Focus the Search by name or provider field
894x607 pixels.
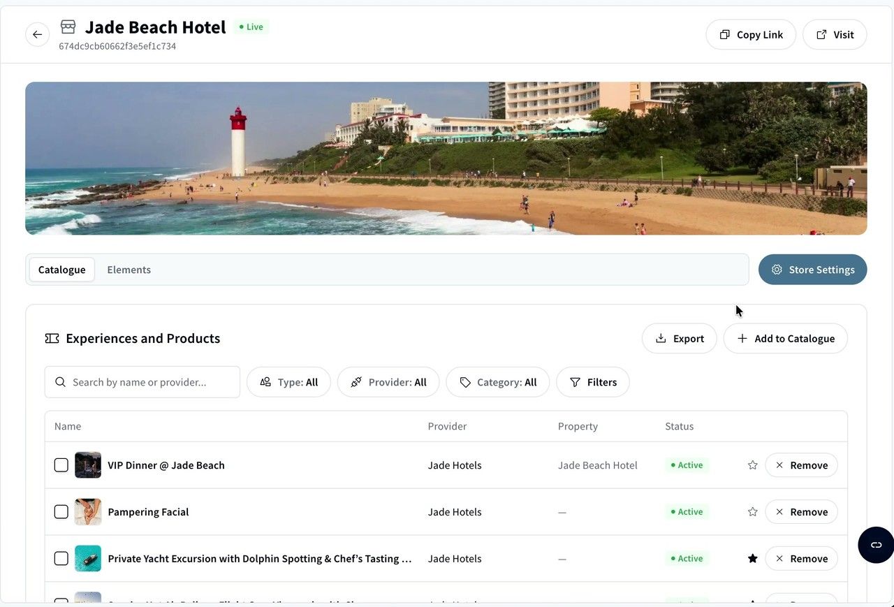pos(142,382)
